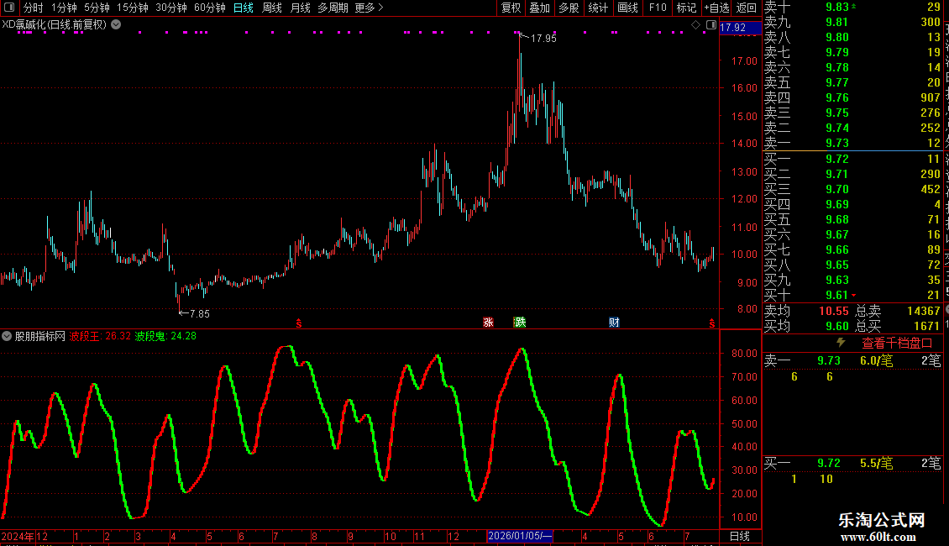Click the 17.95 high price label
Image resolution: width=949 pixels, height=546 pixels.
tap(543, 38)
